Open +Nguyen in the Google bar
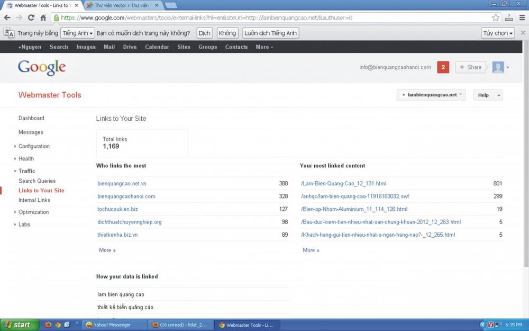Image resolution: width=529 pixels, height=331 pixels. point(30,47)
